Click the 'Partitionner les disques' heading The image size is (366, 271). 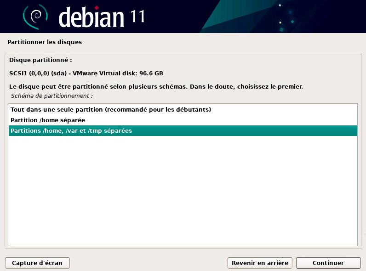coord(45,42)
